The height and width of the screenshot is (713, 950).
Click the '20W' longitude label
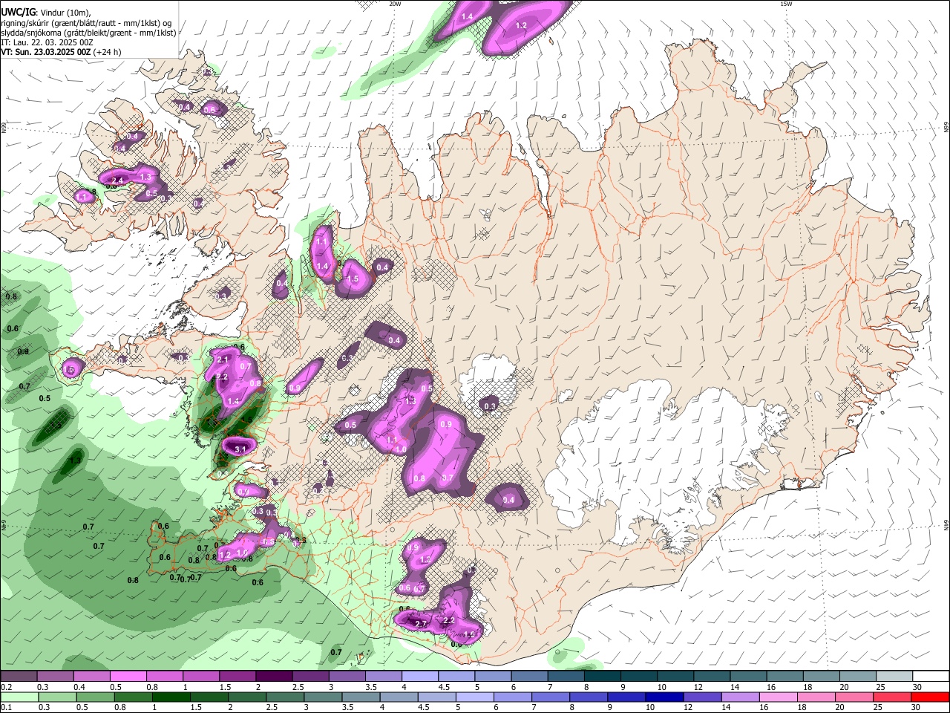pyautogui.click(x=395, y=4)
